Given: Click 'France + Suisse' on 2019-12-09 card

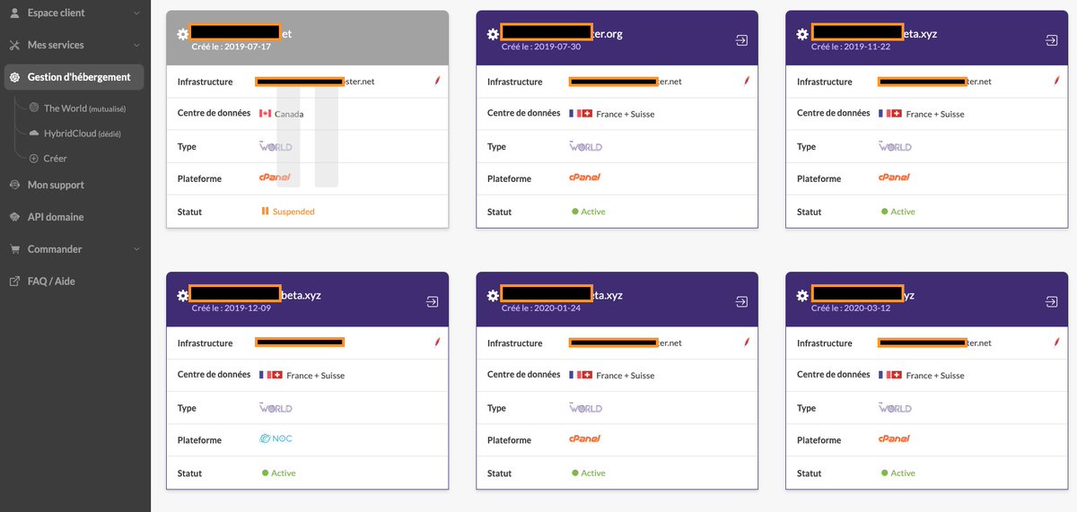Looking at the screenshot, I should (315, 376).
